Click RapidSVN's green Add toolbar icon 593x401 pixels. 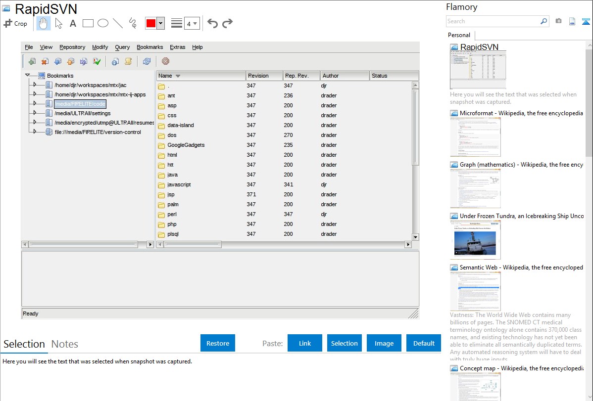[x=32, y=61]
